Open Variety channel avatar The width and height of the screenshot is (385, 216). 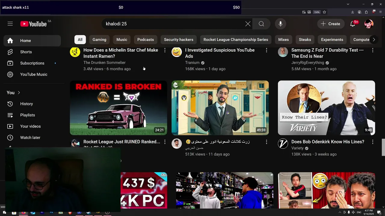pyautogui.click(x=283, y=143)
